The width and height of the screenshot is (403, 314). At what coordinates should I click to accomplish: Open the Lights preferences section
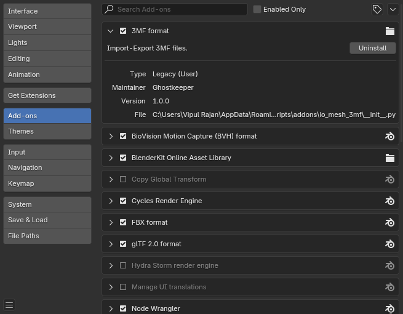[47, 42]
